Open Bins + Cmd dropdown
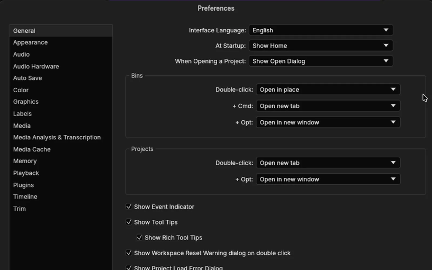The width and height of the screenshot is (432, 270). coord(328,106)
